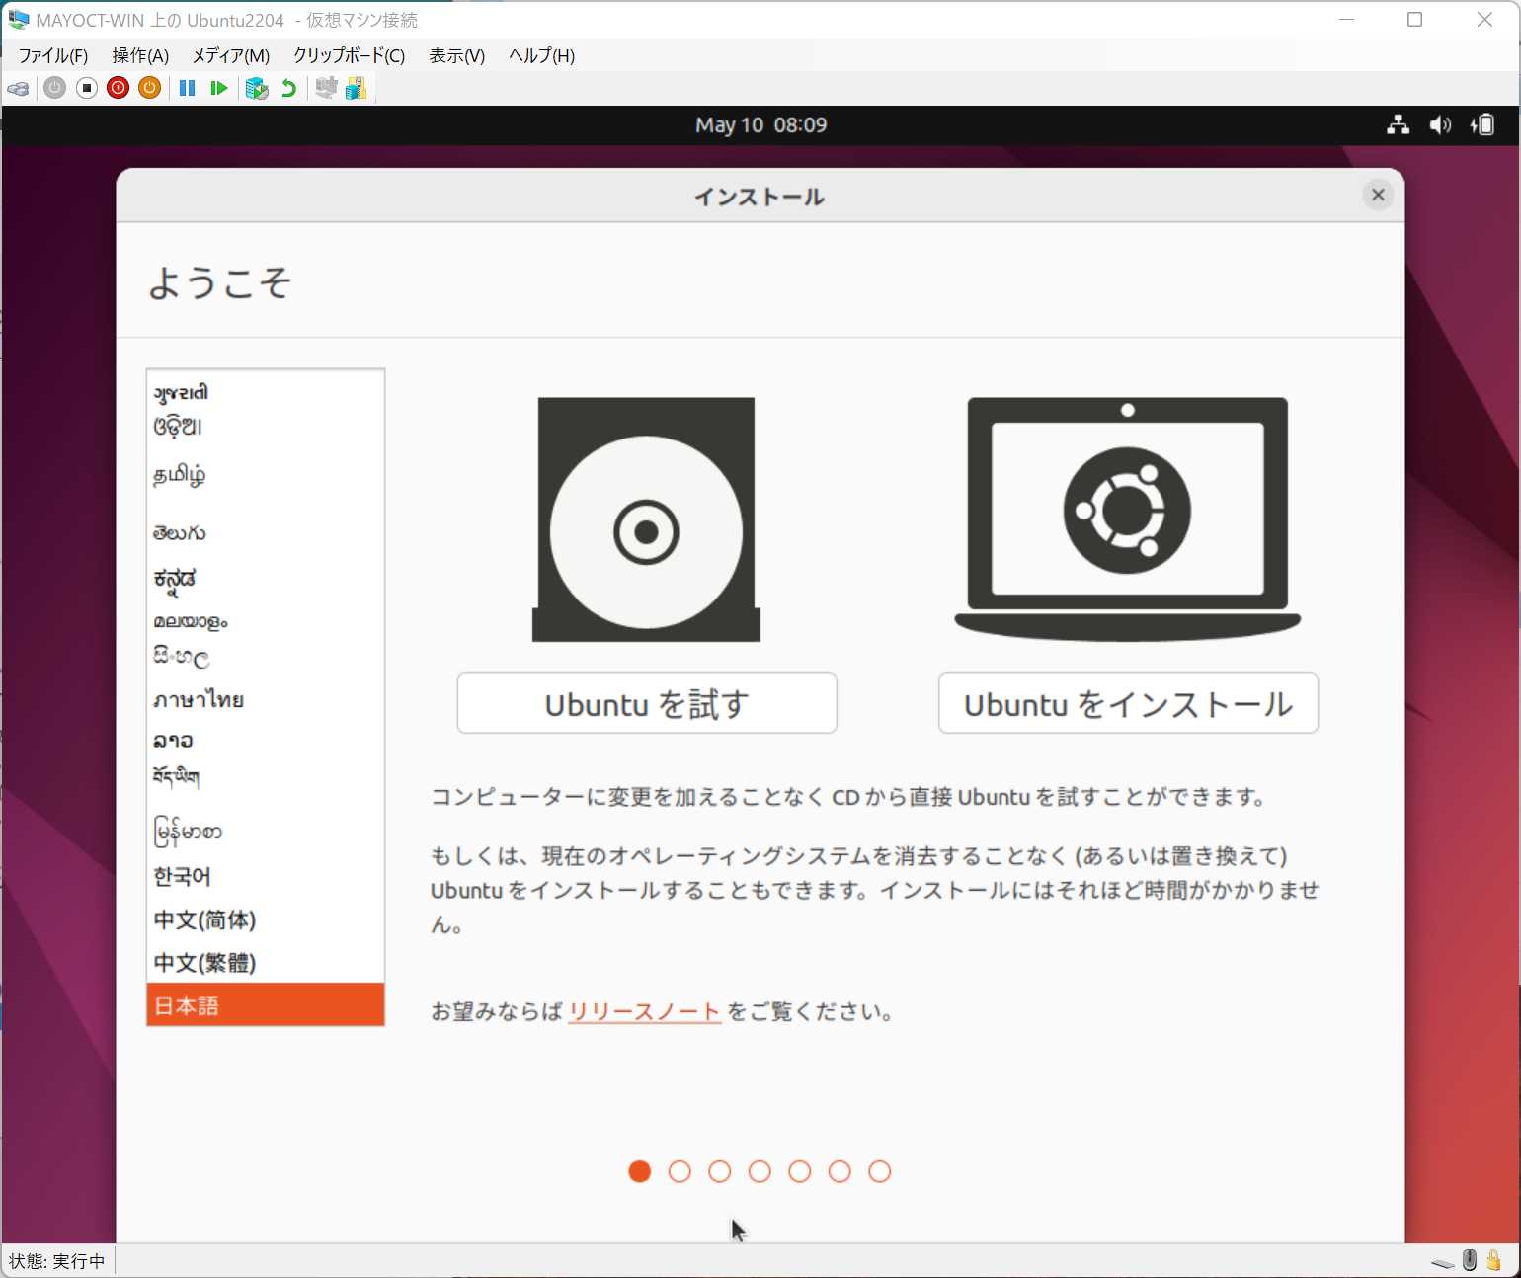Click the Ubuntu を試す button

coord(646,702)
